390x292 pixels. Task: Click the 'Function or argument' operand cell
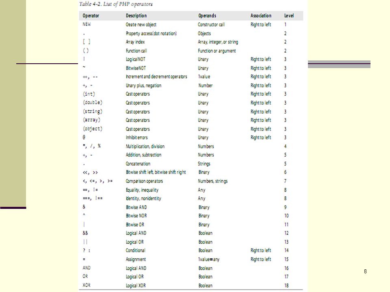[x=217, y=51]
